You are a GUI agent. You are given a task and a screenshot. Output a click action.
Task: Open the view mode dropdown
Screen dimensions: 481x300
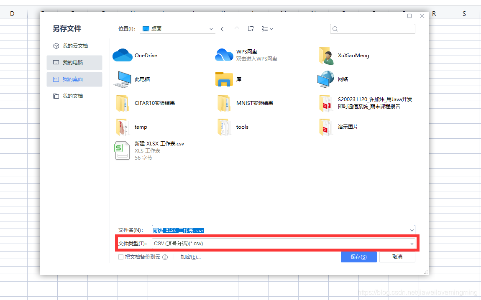coord(267,29)
